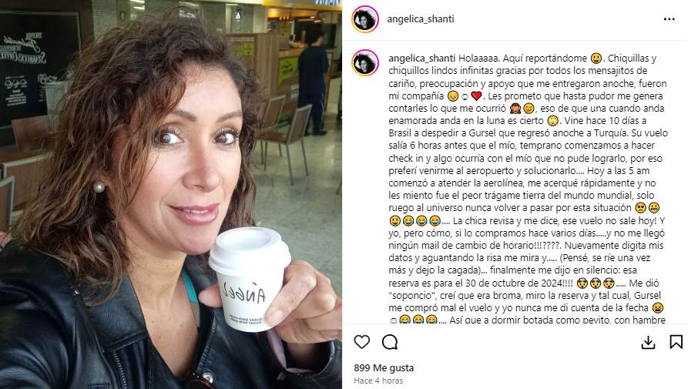Open the three-dot more options menu

(670, 18)
